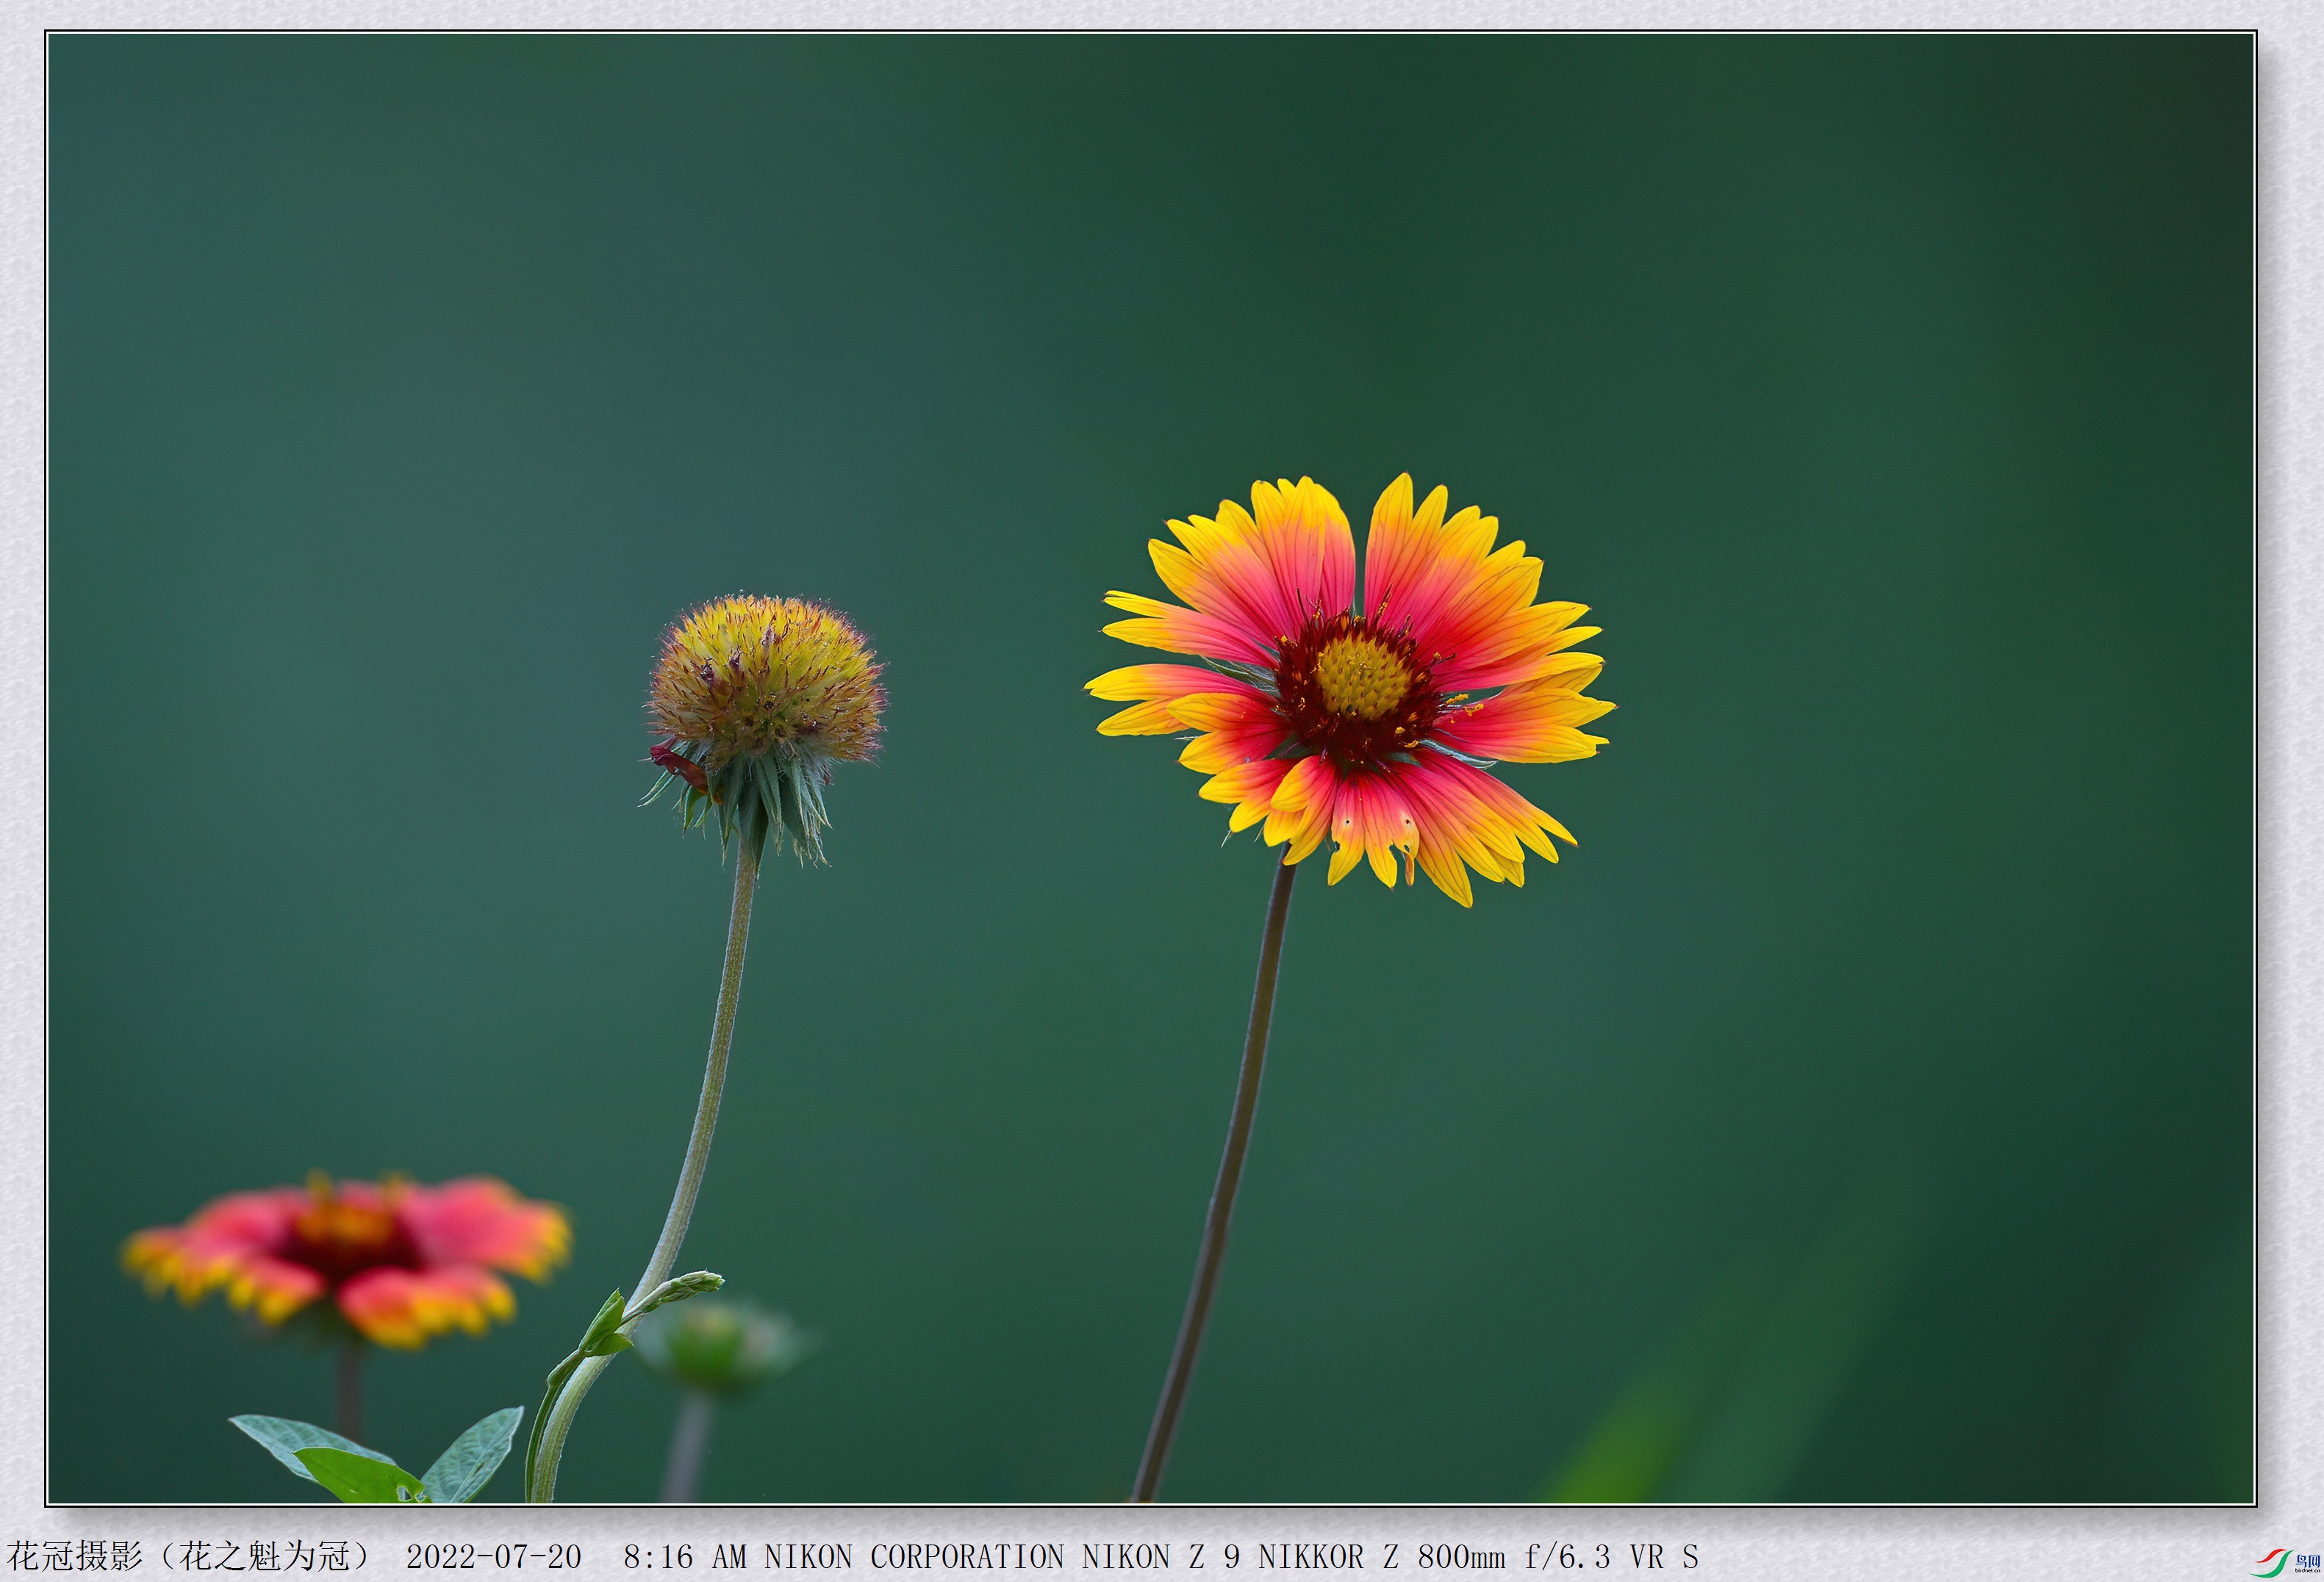Screen dimensions: 2324x1582
Task: Click the blurred red flower in the background
Action: pyautogui.click(x=348, y=1260)
